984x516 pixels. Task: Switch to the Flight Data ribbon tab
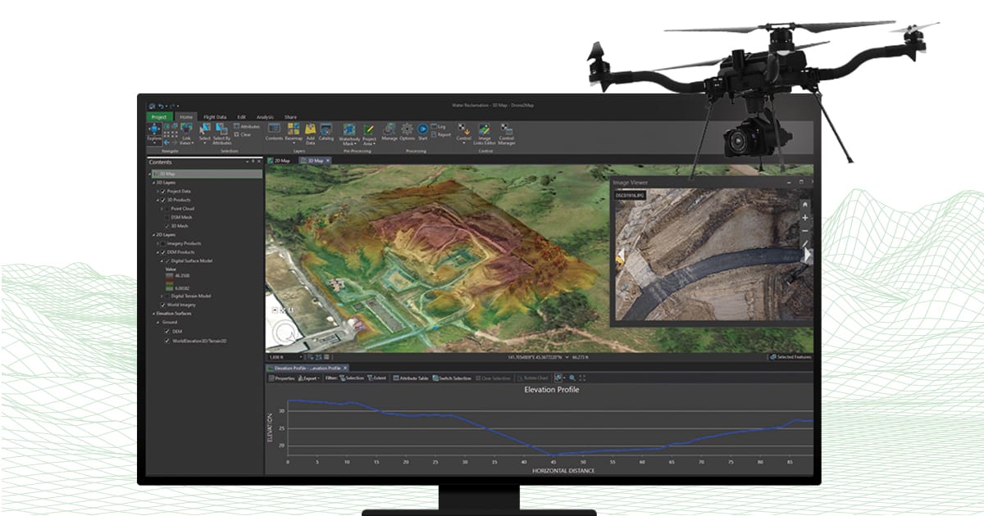click(x=215, y=116)
